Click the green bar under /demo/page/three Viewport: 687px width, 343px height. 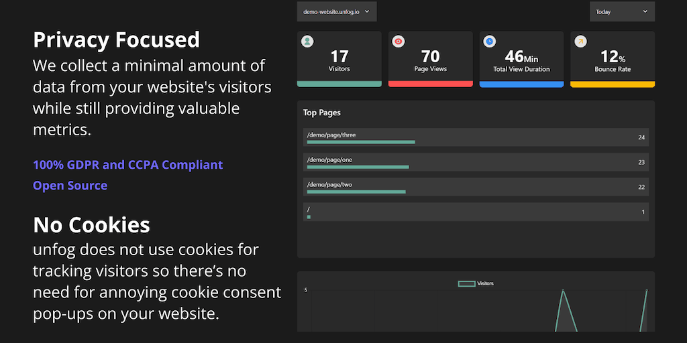(361, 142)
